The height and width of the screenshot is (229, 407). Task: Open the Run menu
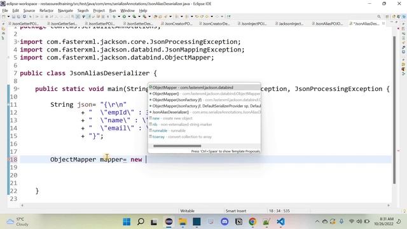coord(113,11)
